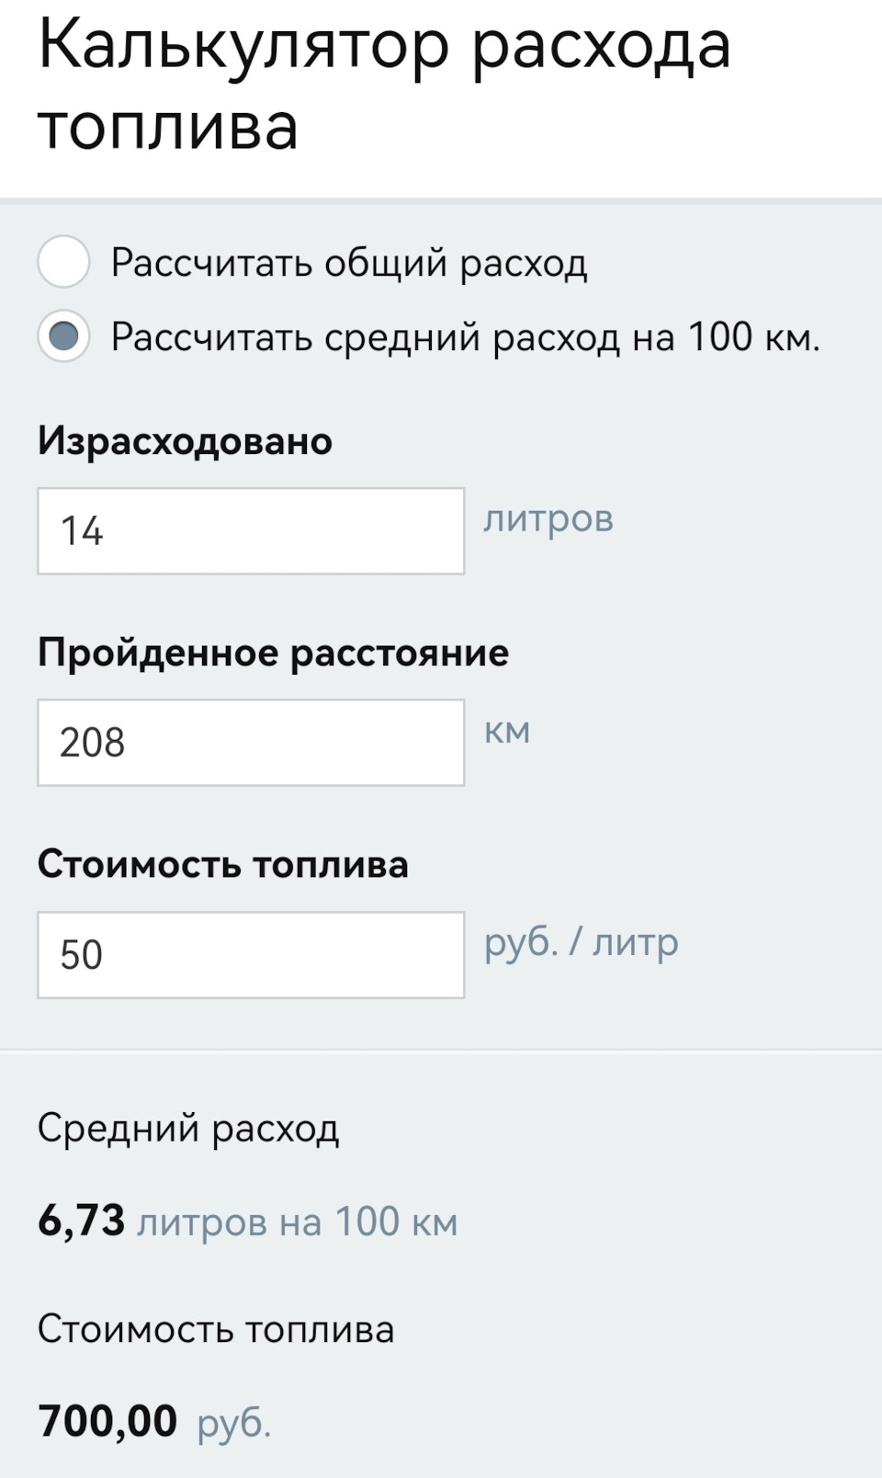The height and width of the screenshot is (1478, 882).
Task: Select the "Рассчитать общий расход" radio button
Action: coord(63,262)
